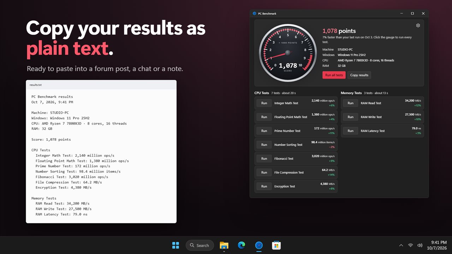Run the RAM Latency Test
452x254 pixels.
350,131
